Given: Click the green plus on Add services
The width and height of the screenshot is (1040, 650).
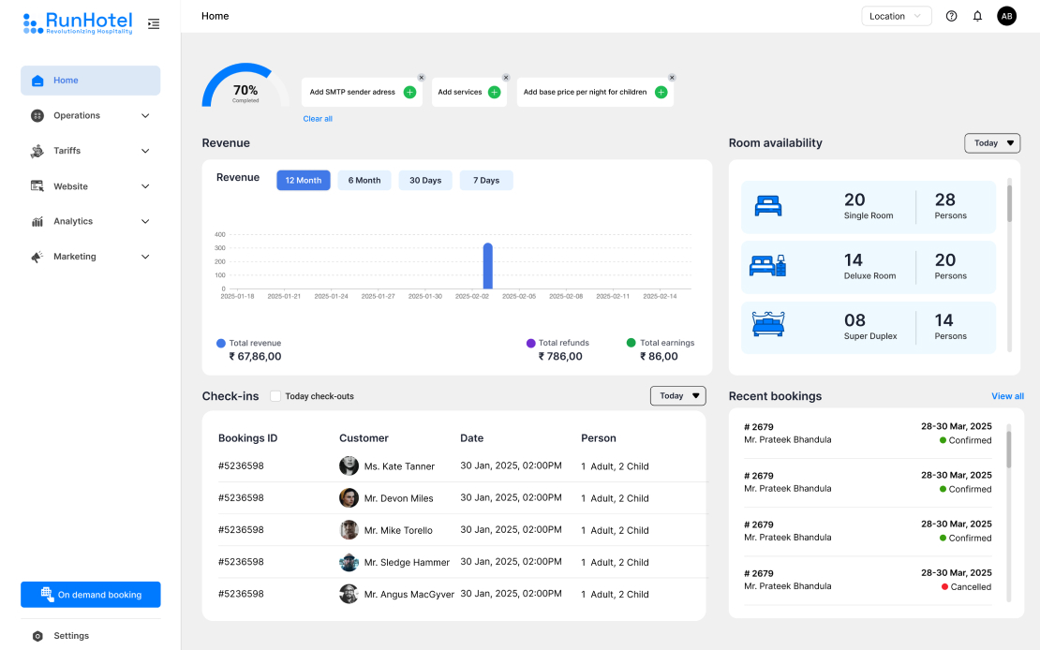Looking at the screenshot, I should point(494,92).
